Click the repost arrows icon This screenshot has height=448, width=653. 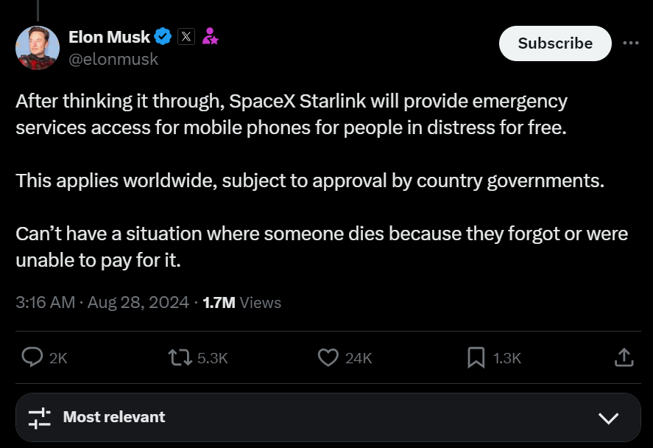click(x=179, y=357)
